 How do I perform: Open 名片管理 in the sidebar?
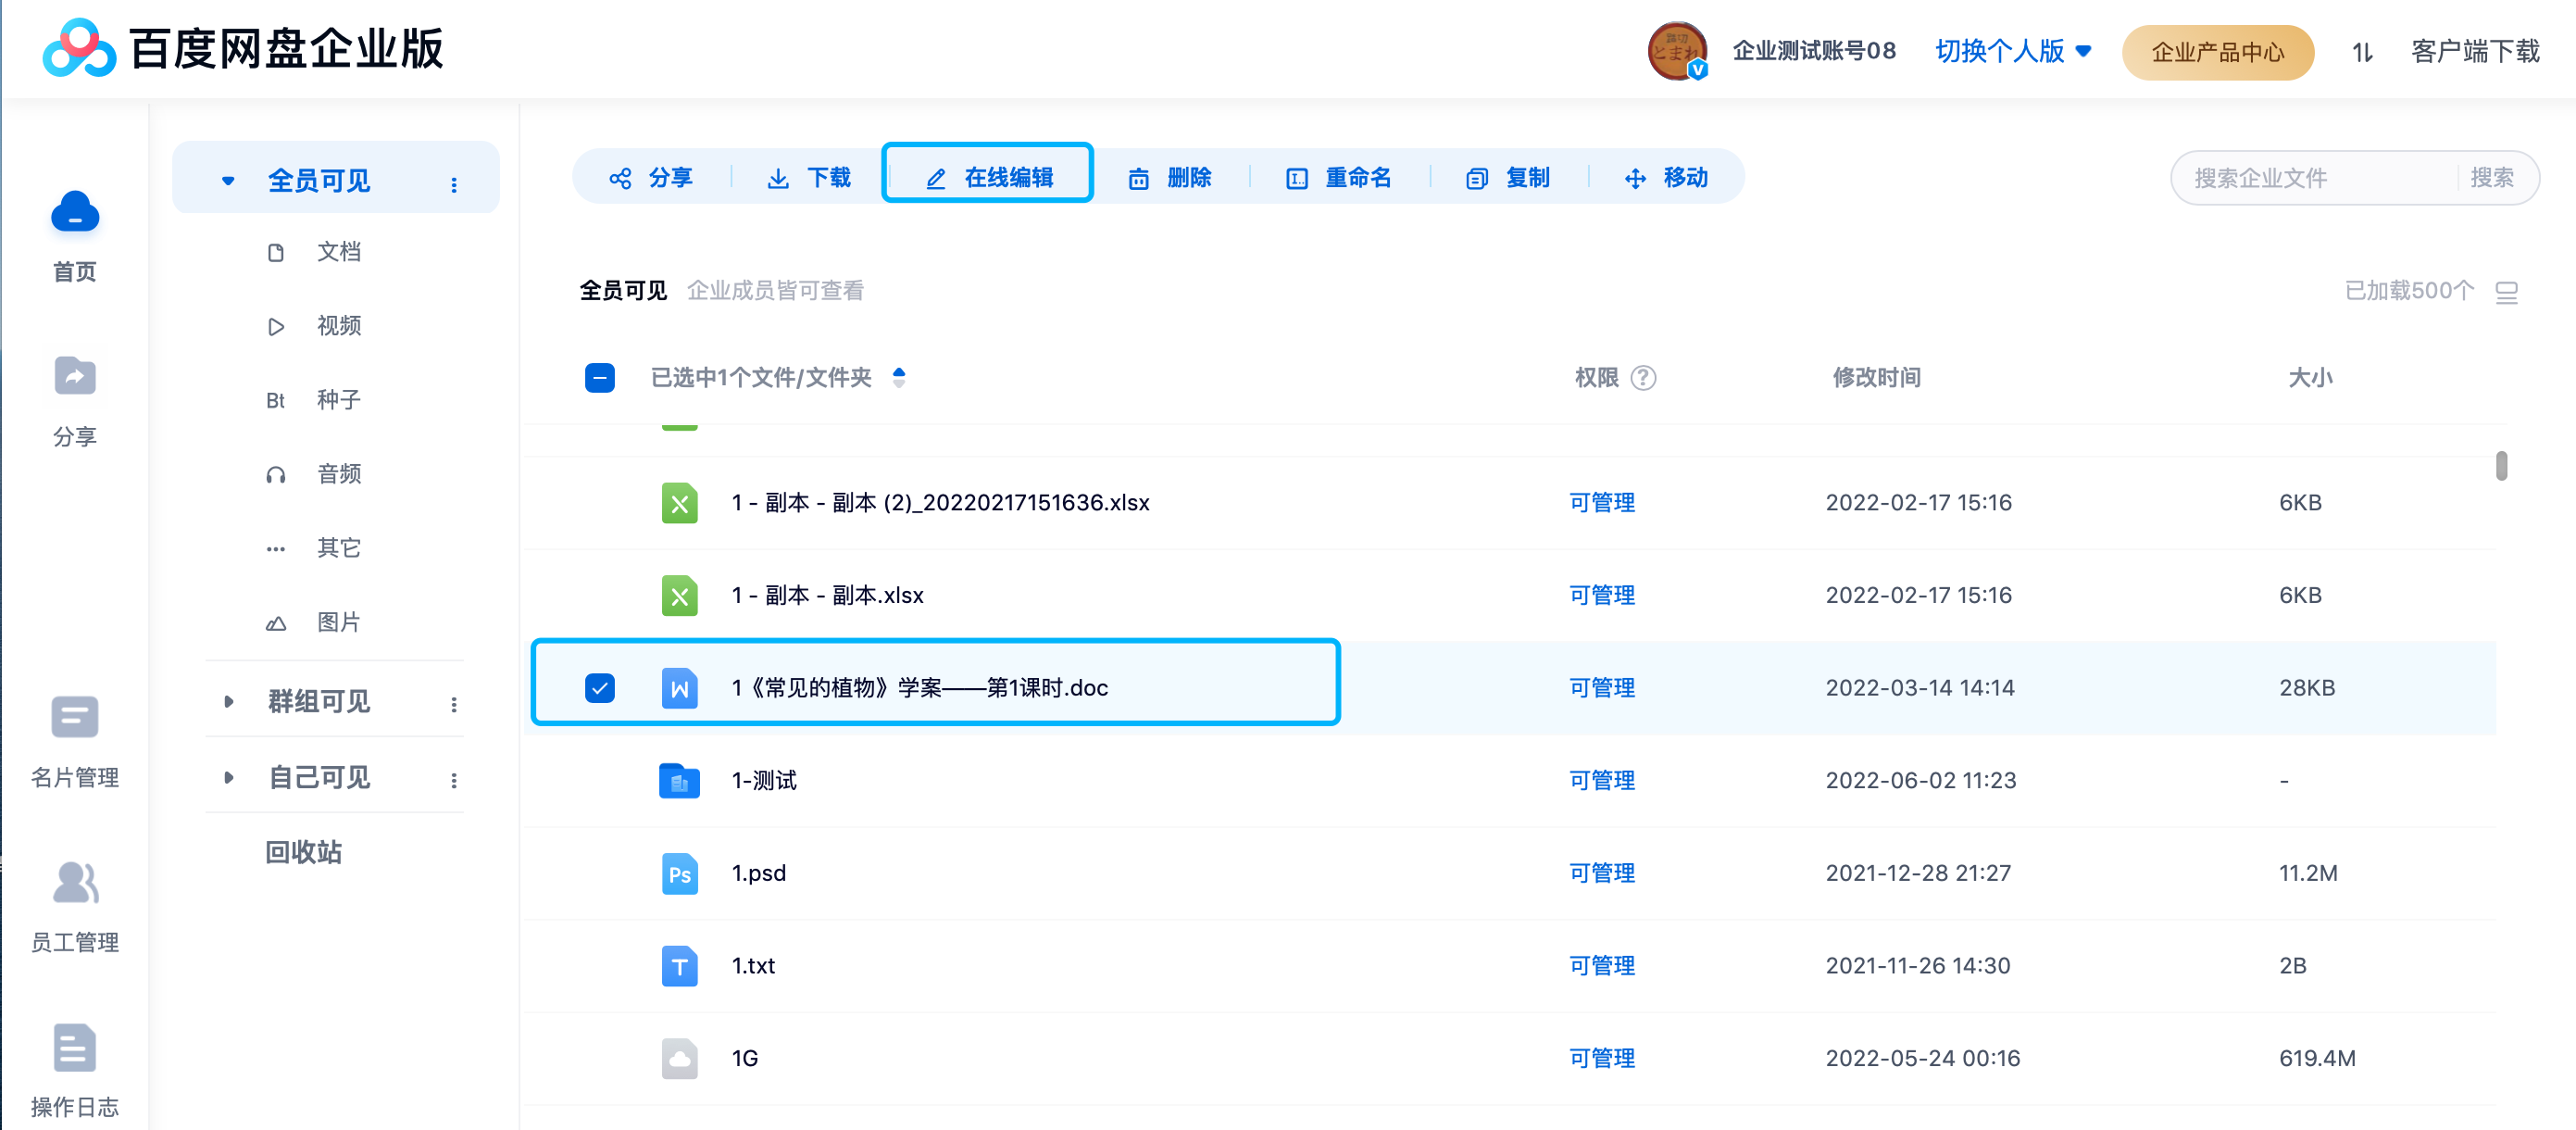75,741
